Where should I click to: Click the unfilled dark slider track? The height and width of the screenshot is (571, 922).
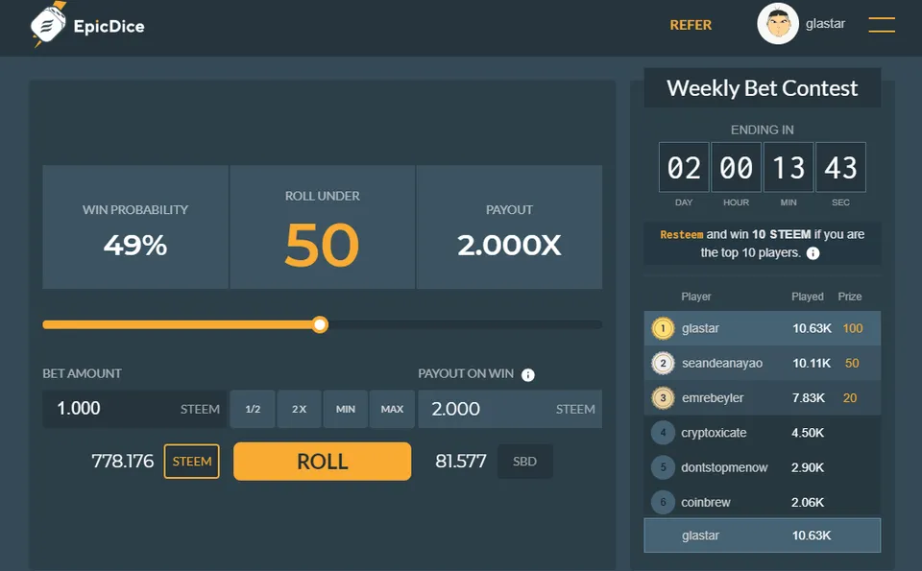click(465, 325)
